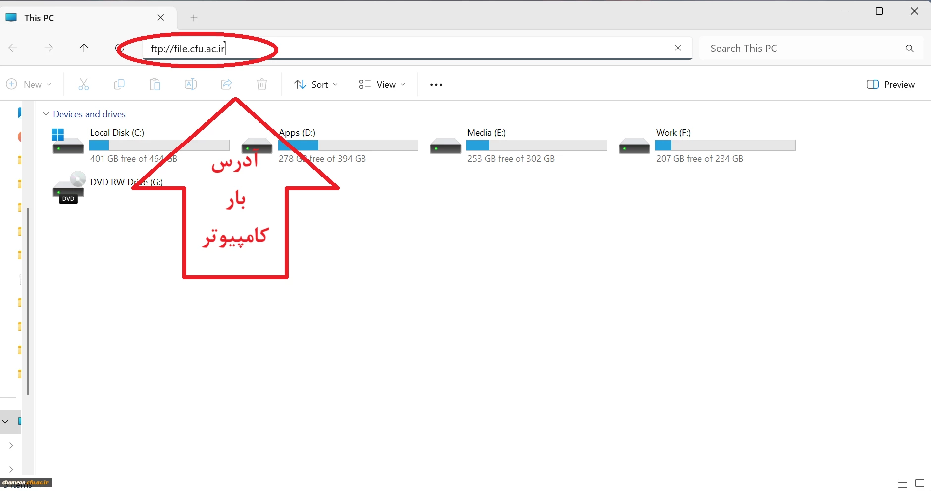Add a new tab with plus button

tap(194, 18)
